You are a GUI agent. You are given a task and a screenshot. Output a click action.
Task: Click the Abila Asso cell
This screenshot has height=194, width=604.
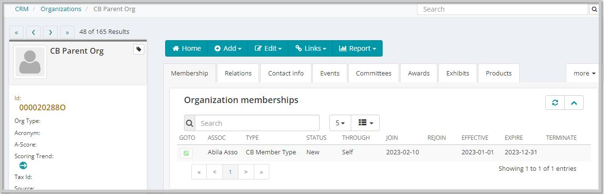coord(223,152)
